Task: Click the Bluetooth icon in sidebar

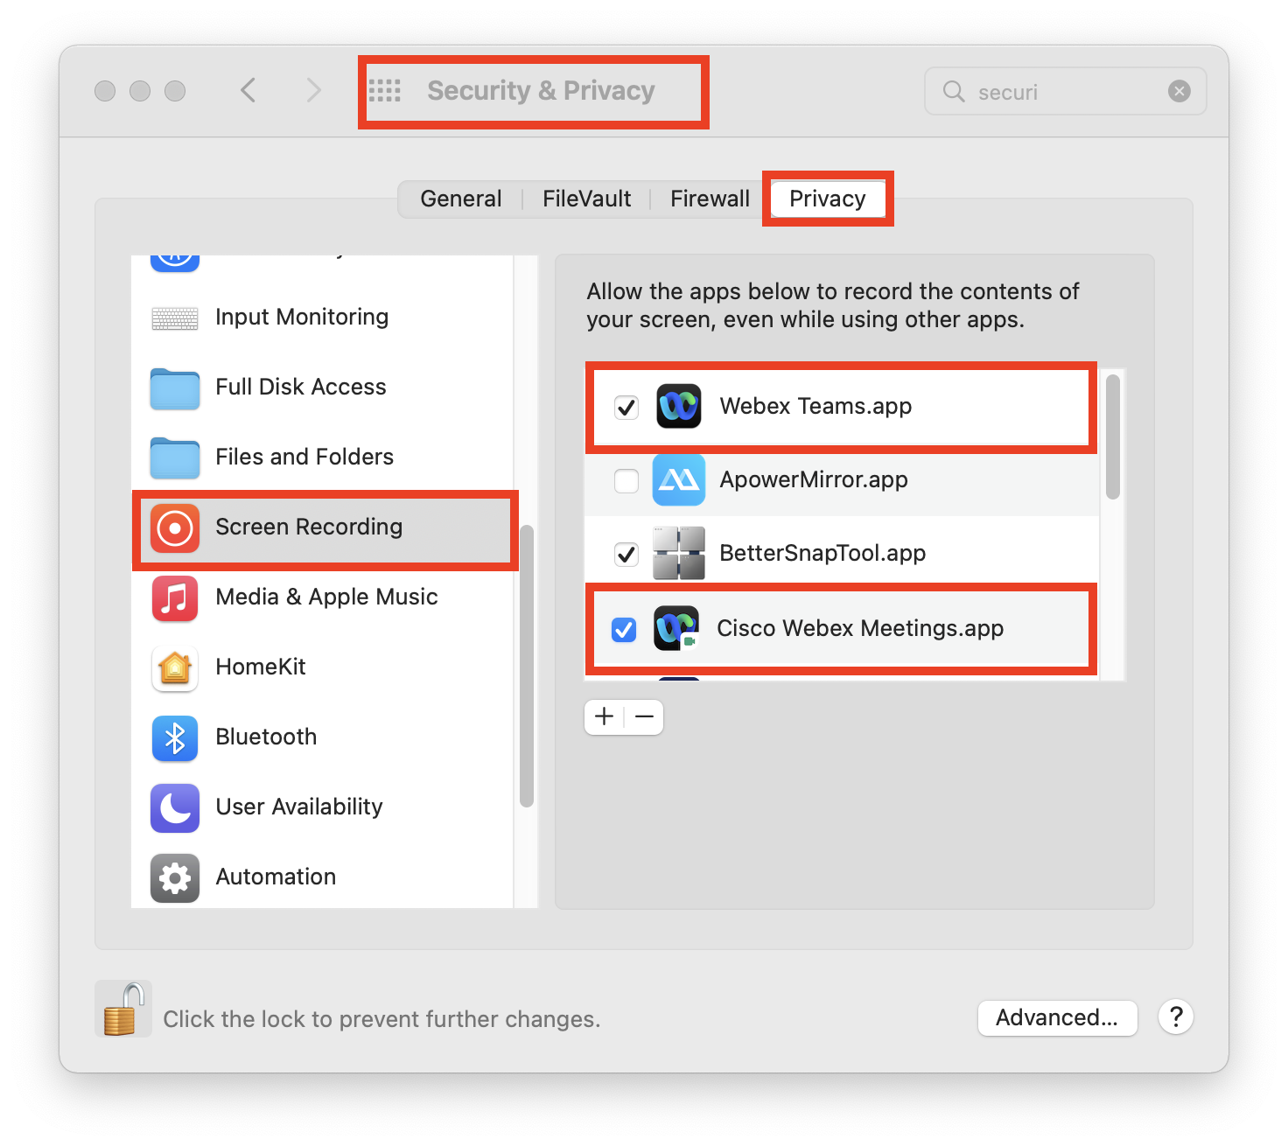Action: coord(175,737)
